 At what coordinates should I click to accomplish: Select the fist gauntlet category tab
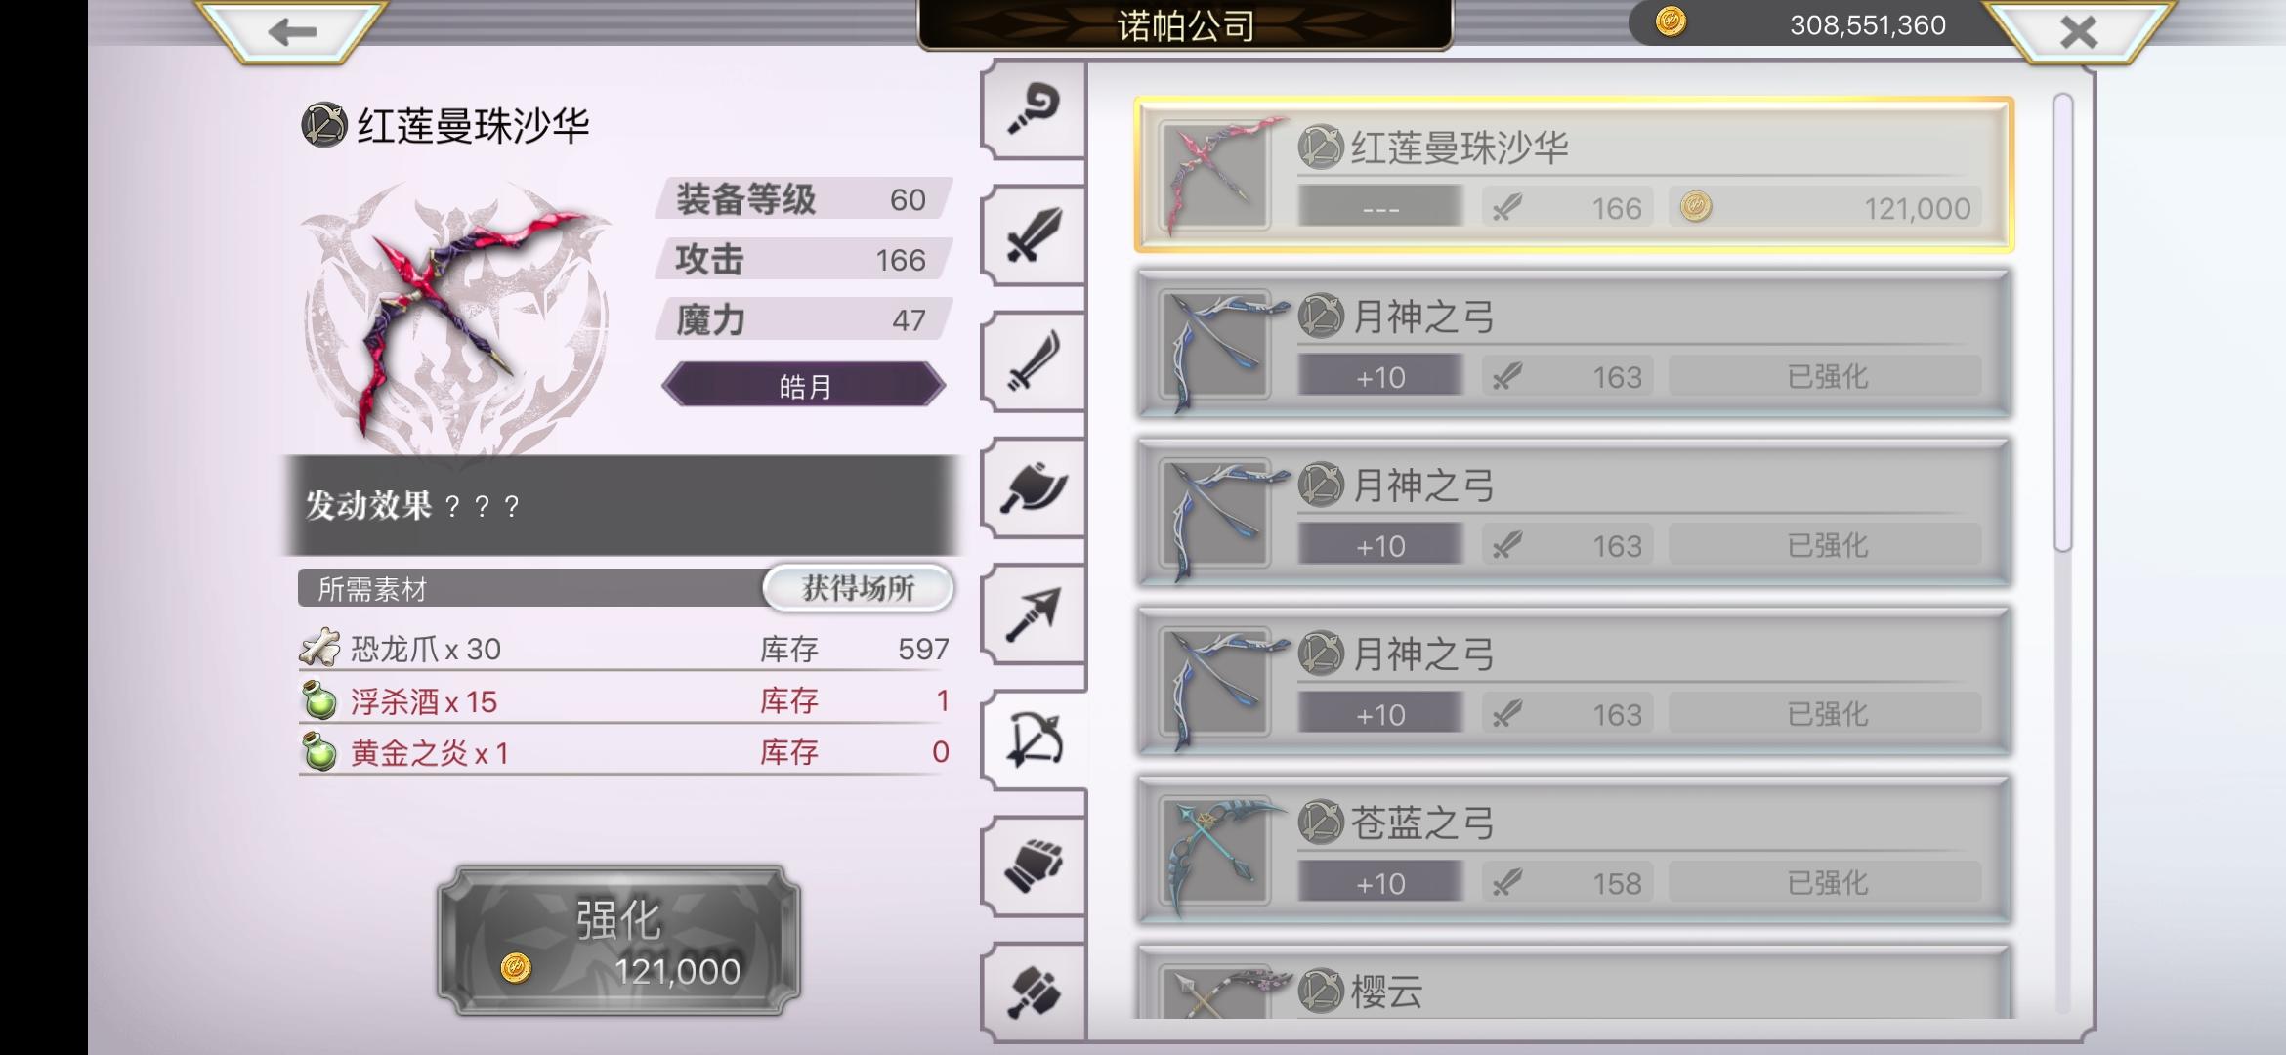pos(1034,866)
